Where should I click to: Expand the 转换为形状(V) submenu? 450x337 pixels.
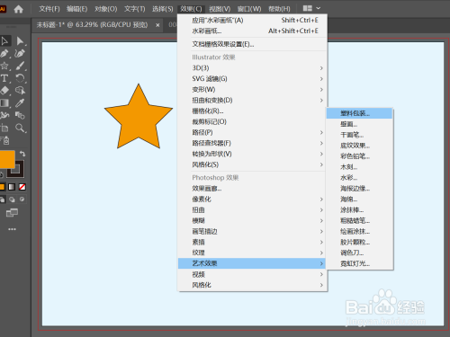click(x=252, y=154)
